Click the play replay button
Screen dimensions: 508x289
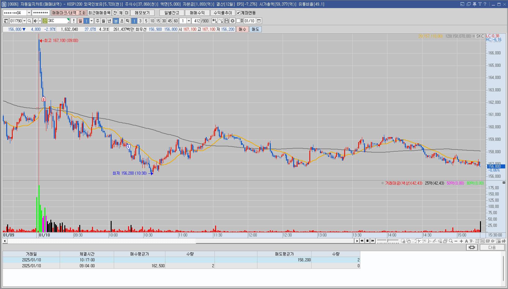[x=357, y=241]
